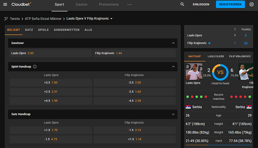Screen dimensions: 258x148
Task: Click the Hard court win-rate bar
Action: [218, 145]
